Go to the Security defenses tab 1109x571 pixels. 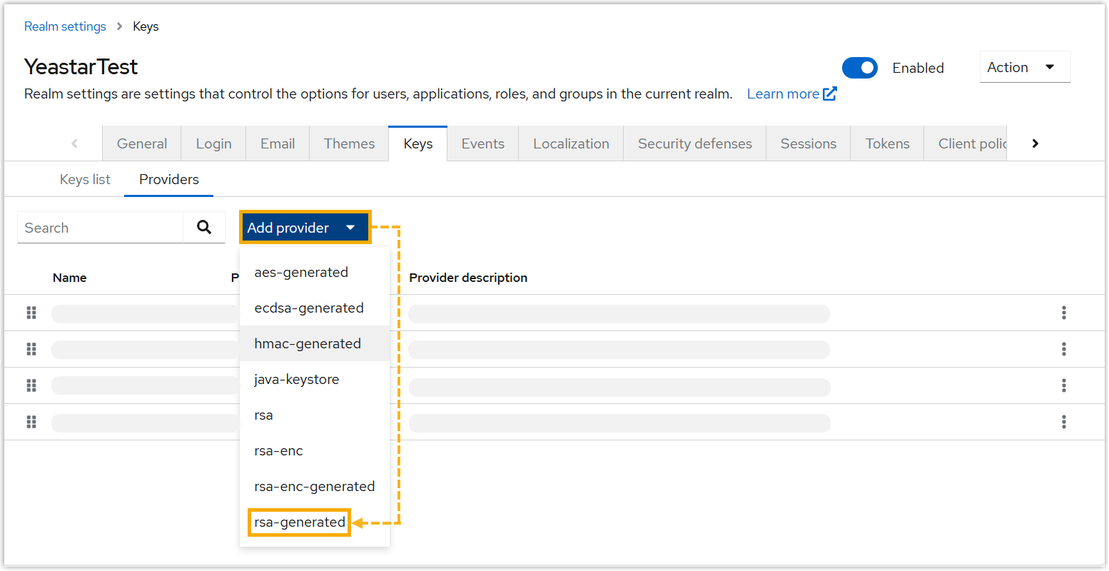694,143
